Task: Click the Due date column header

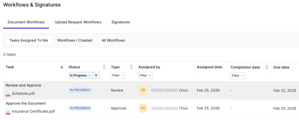Action: (x=281, y=67)
